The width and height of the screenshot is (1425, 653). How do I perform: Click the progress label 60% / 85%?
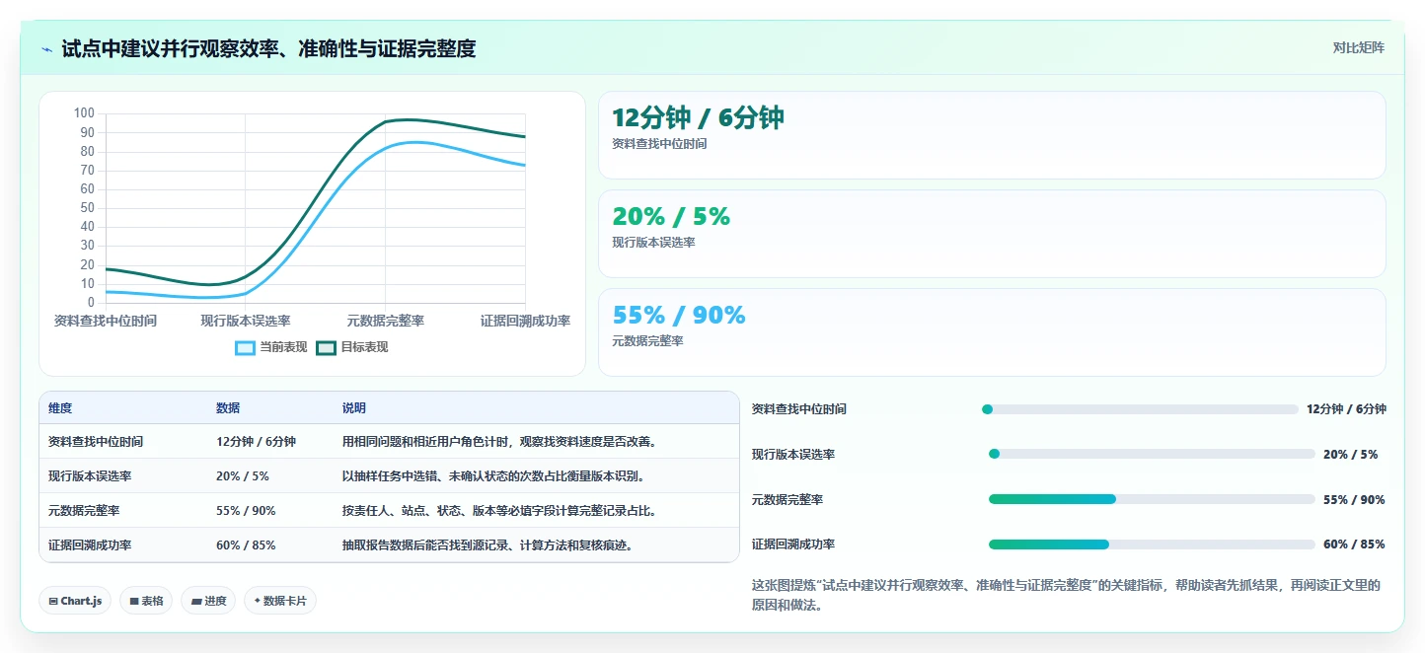tap(1354, 544)
